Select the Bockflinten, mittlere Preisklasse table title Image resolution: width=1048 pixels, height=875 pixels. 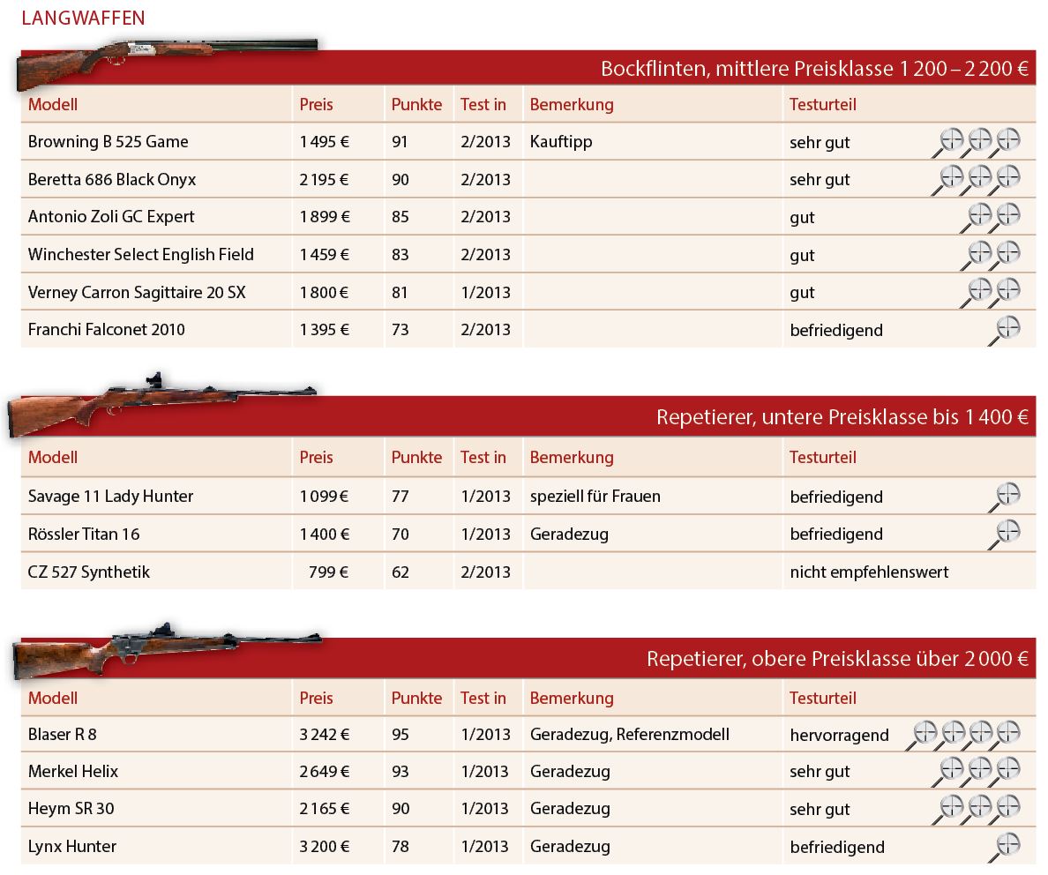click(x=815, y=68)
